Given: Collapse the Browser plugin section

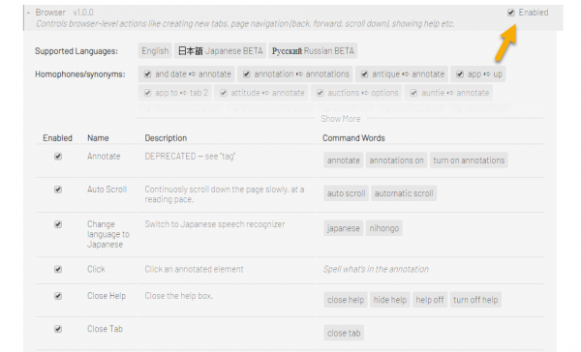Looking at the screenshot, I should click(x=28, y=13).
